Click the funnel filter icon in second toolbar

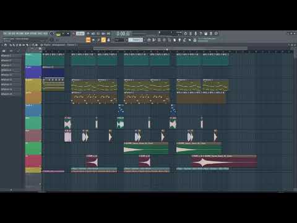179,40
